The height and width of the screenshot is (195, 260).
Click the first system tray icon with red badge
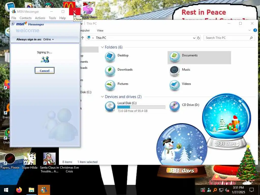[x=203, y=190]
